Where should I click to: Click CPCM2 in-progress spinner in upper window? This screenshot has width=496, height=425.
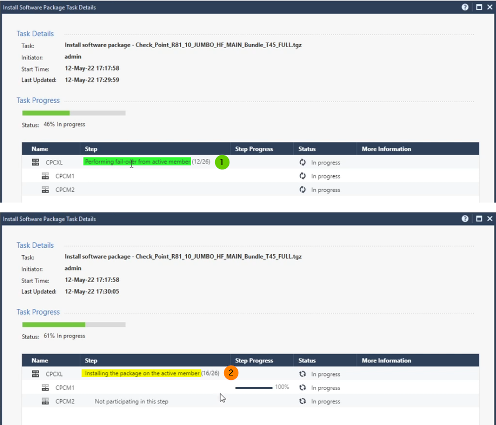click(302, 190)
